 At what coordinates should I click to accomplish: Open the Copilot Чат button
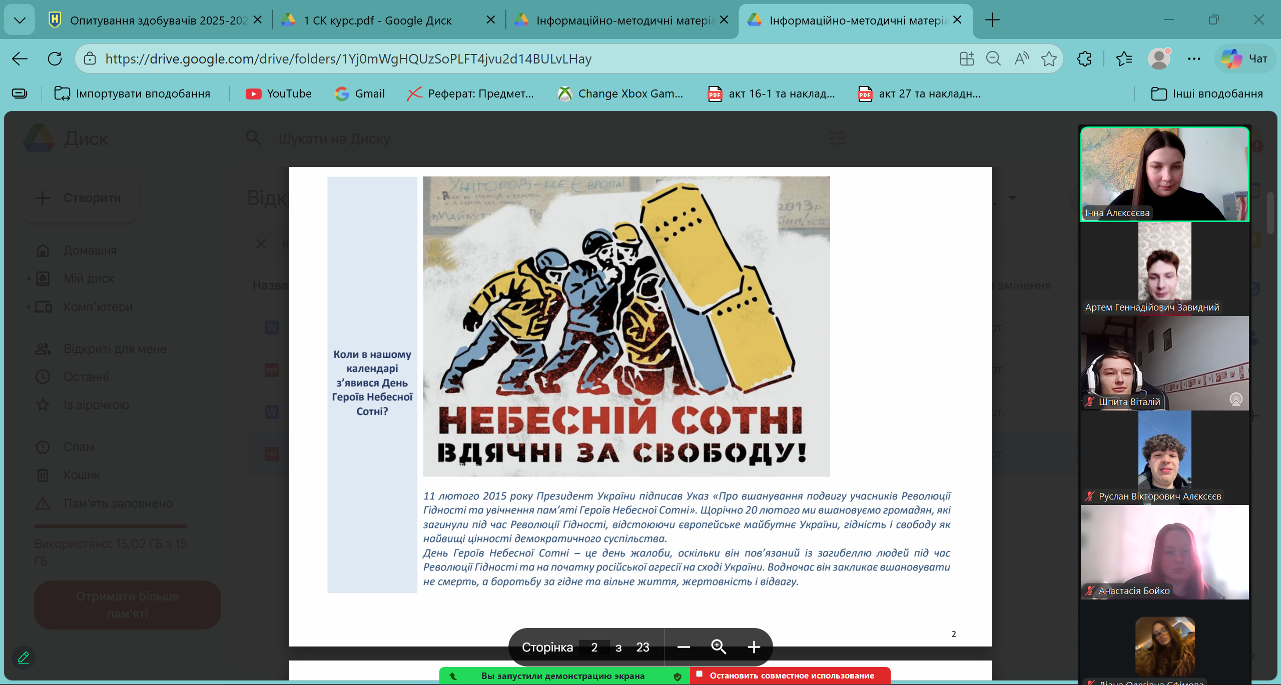tap(1245, 59)
